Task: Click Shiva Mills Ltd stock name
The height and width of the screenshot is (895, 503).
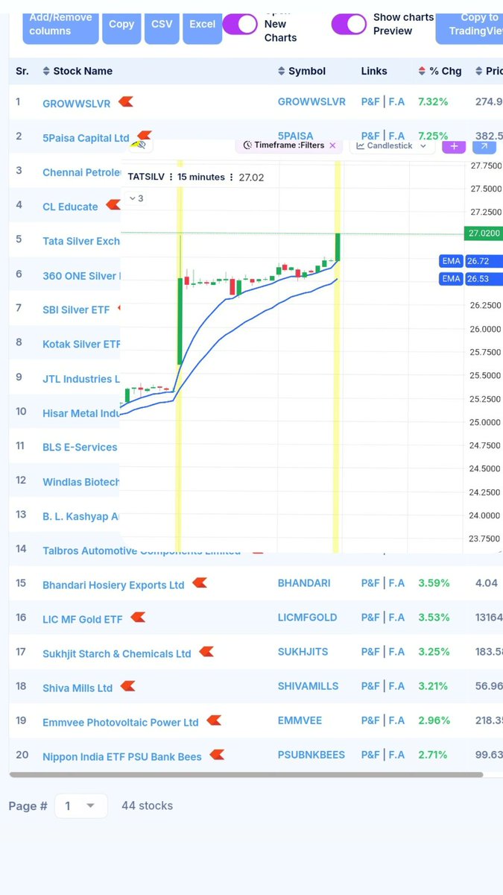Action: [x=77, y=688]
